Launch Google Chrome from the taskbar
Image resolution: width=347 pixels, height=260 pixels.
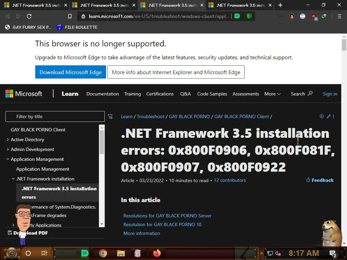point(103,253)
